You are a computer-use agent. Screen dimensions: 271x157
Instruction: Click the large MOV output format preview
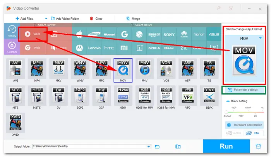[244, 61]
